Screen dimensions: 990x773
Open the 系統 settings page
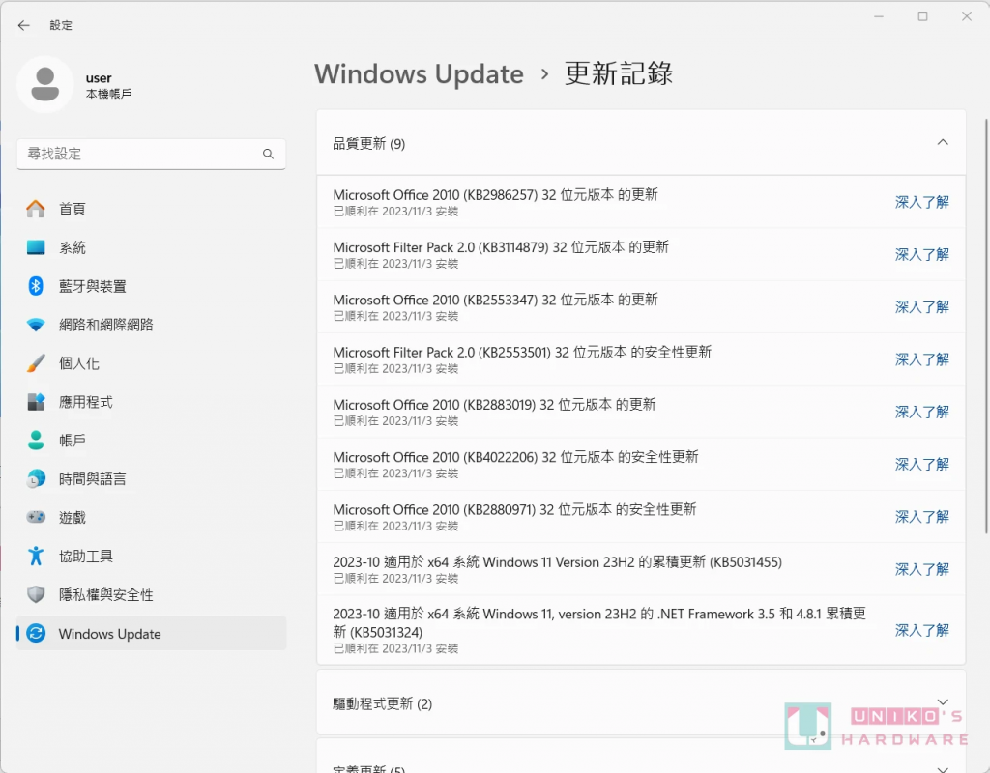tap(152, 247)
